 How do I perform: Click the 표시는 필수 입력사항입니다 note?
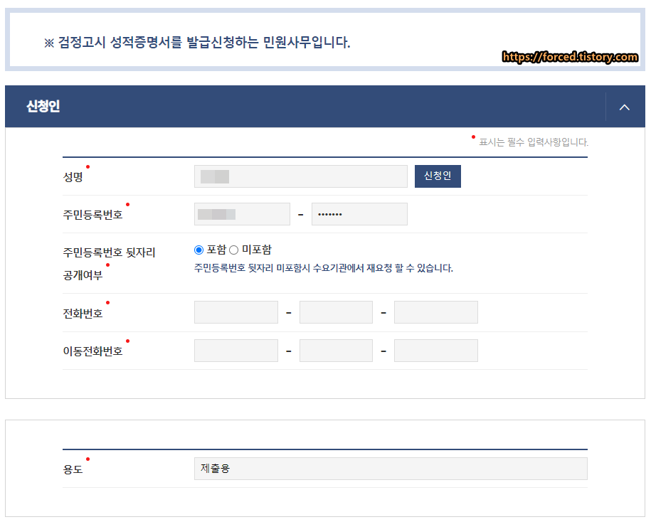pos(534,142)
